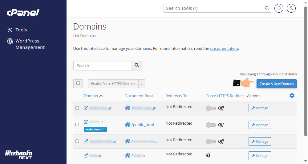Open the documentation link
The image size is (308, 164).
(224, 48)
